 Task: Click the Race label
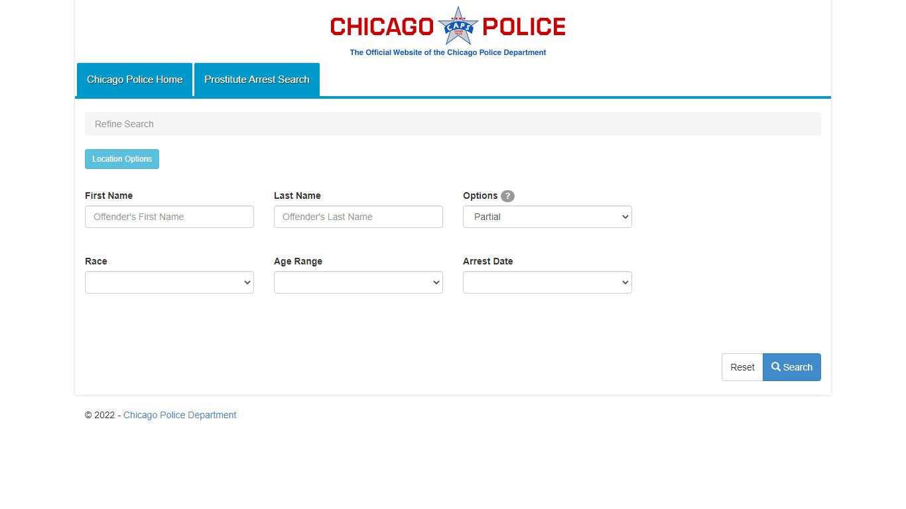point(96,261)
